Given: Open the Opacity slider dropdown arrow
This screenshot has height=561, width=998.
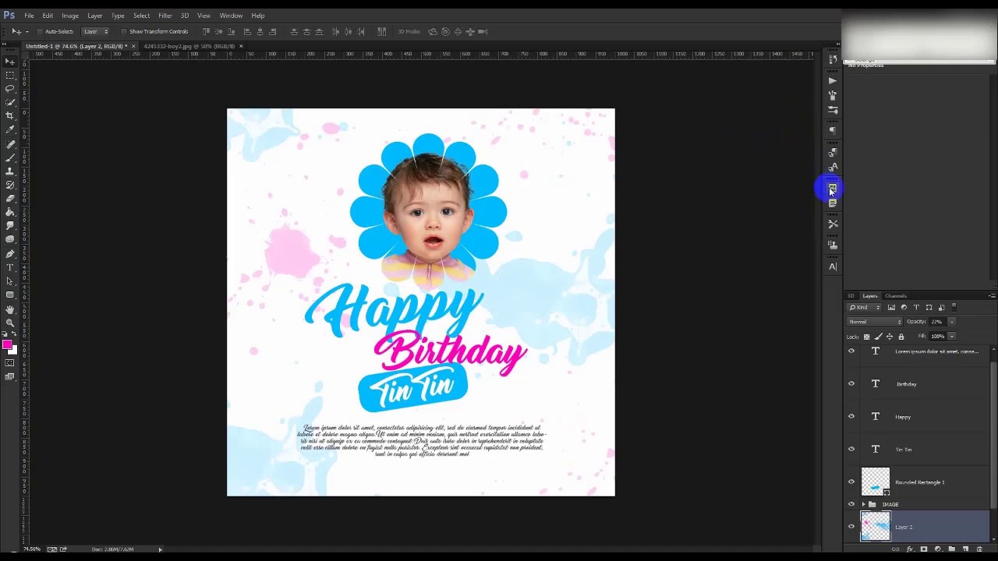Looking at the screenshot, I should click(952, 322).
